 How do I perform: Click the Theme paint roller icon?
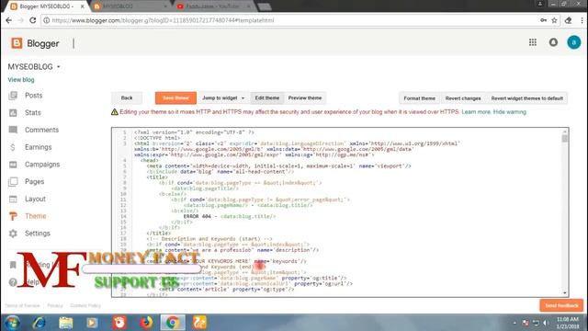(13, 216)
